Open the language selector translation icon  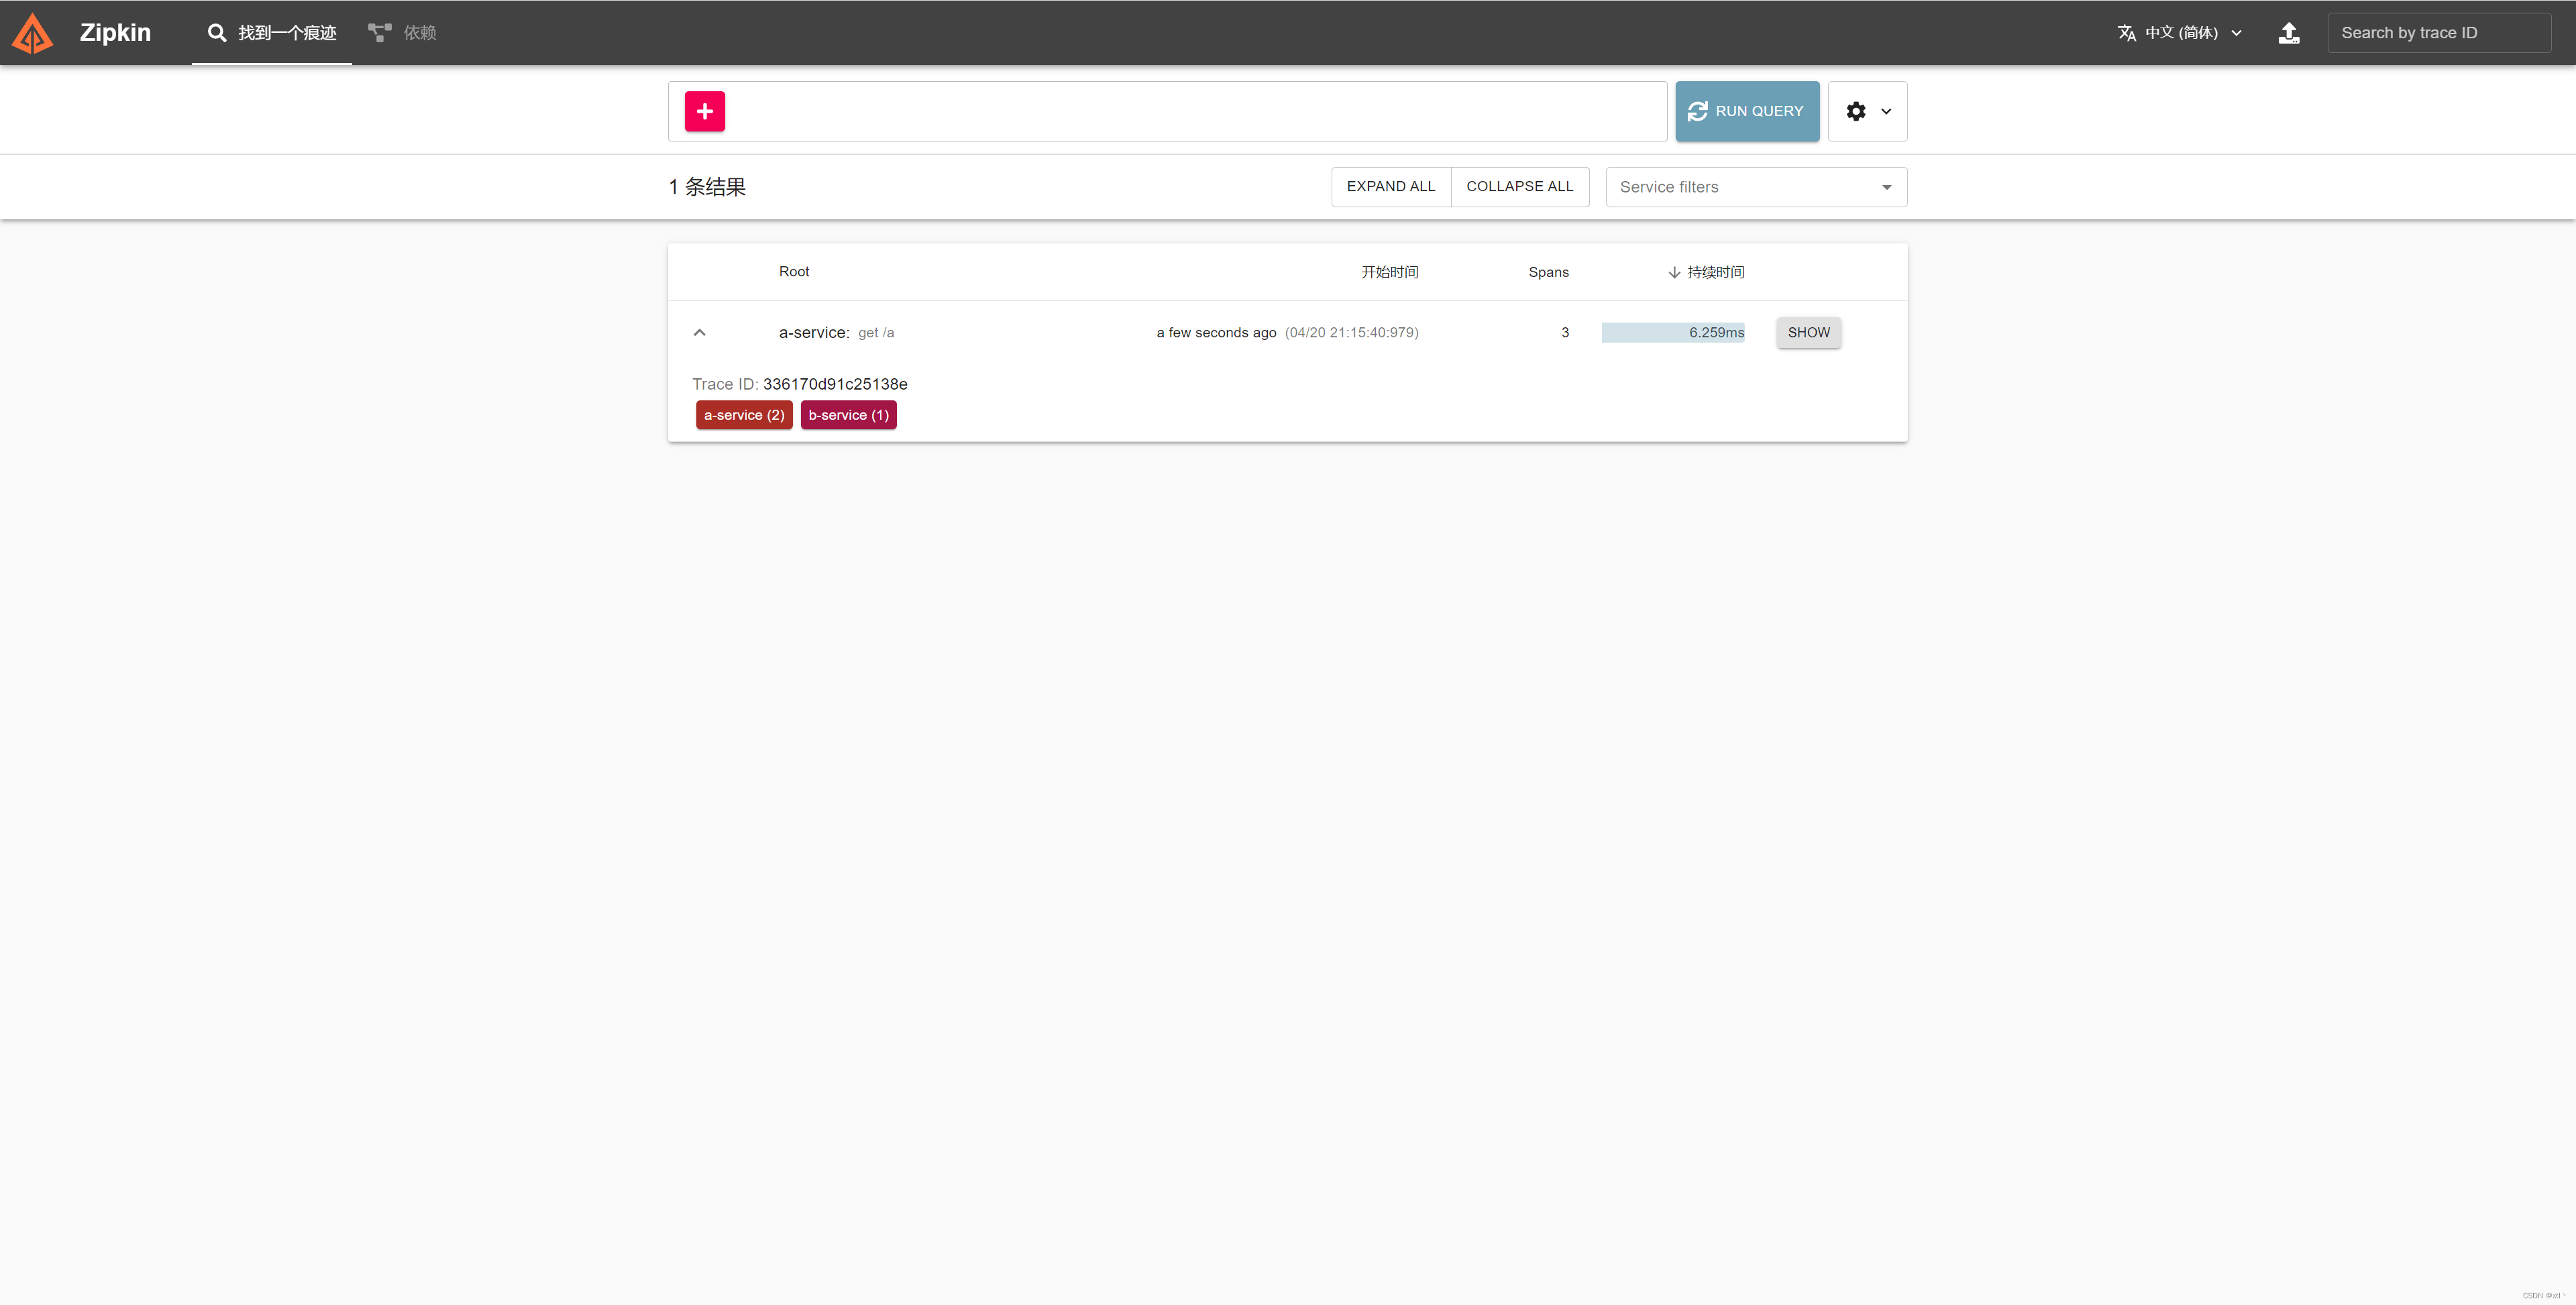(2127, 32)
